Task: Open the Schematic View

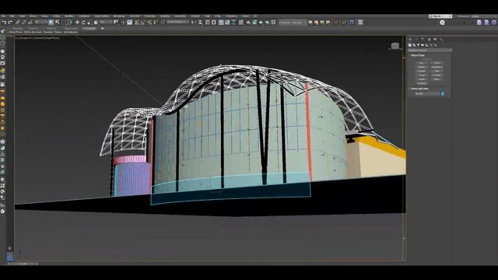Action: click(233, 23)
